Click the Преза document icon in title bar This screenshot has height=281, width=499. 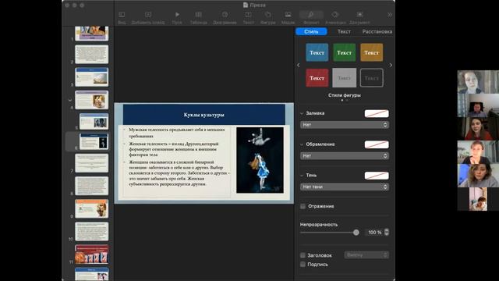(x=246, y=5)
